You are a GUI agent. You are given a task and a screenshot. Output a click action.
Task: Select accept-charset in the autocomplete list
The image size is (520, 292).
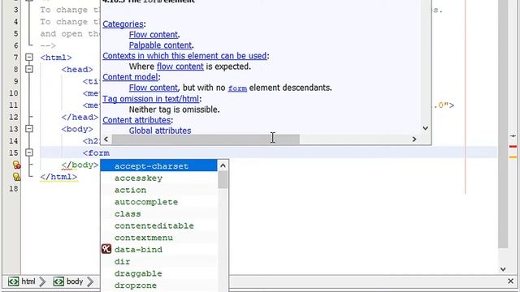159,165
